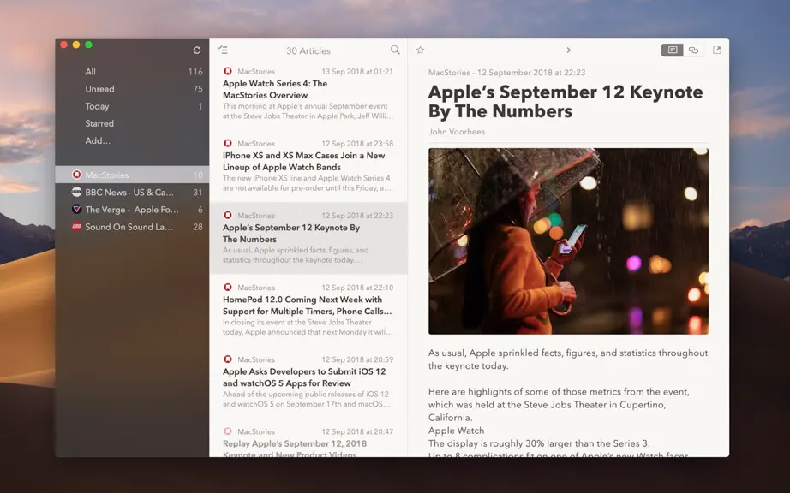Select the BBC News - US & Ca... feed
The image size is (790, 493).
pyautogui.click(x=132, y=193)
